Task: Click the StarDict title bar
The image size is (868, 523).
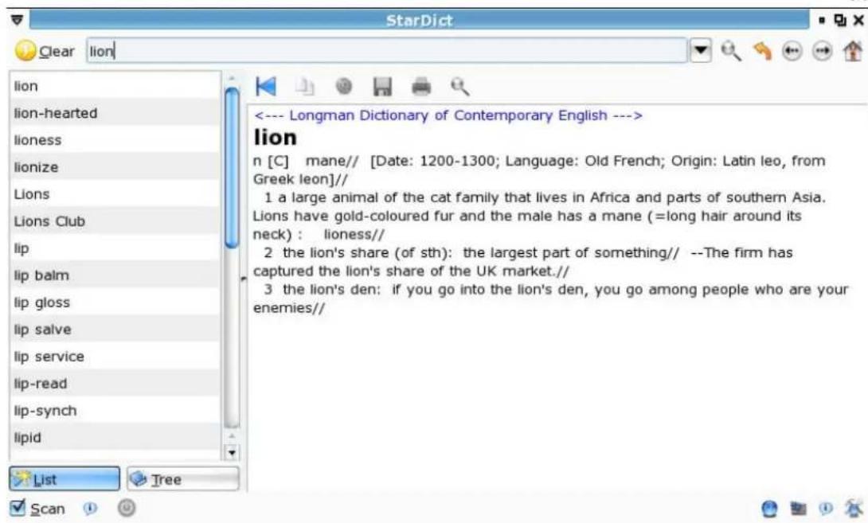Action: (419, 21)
